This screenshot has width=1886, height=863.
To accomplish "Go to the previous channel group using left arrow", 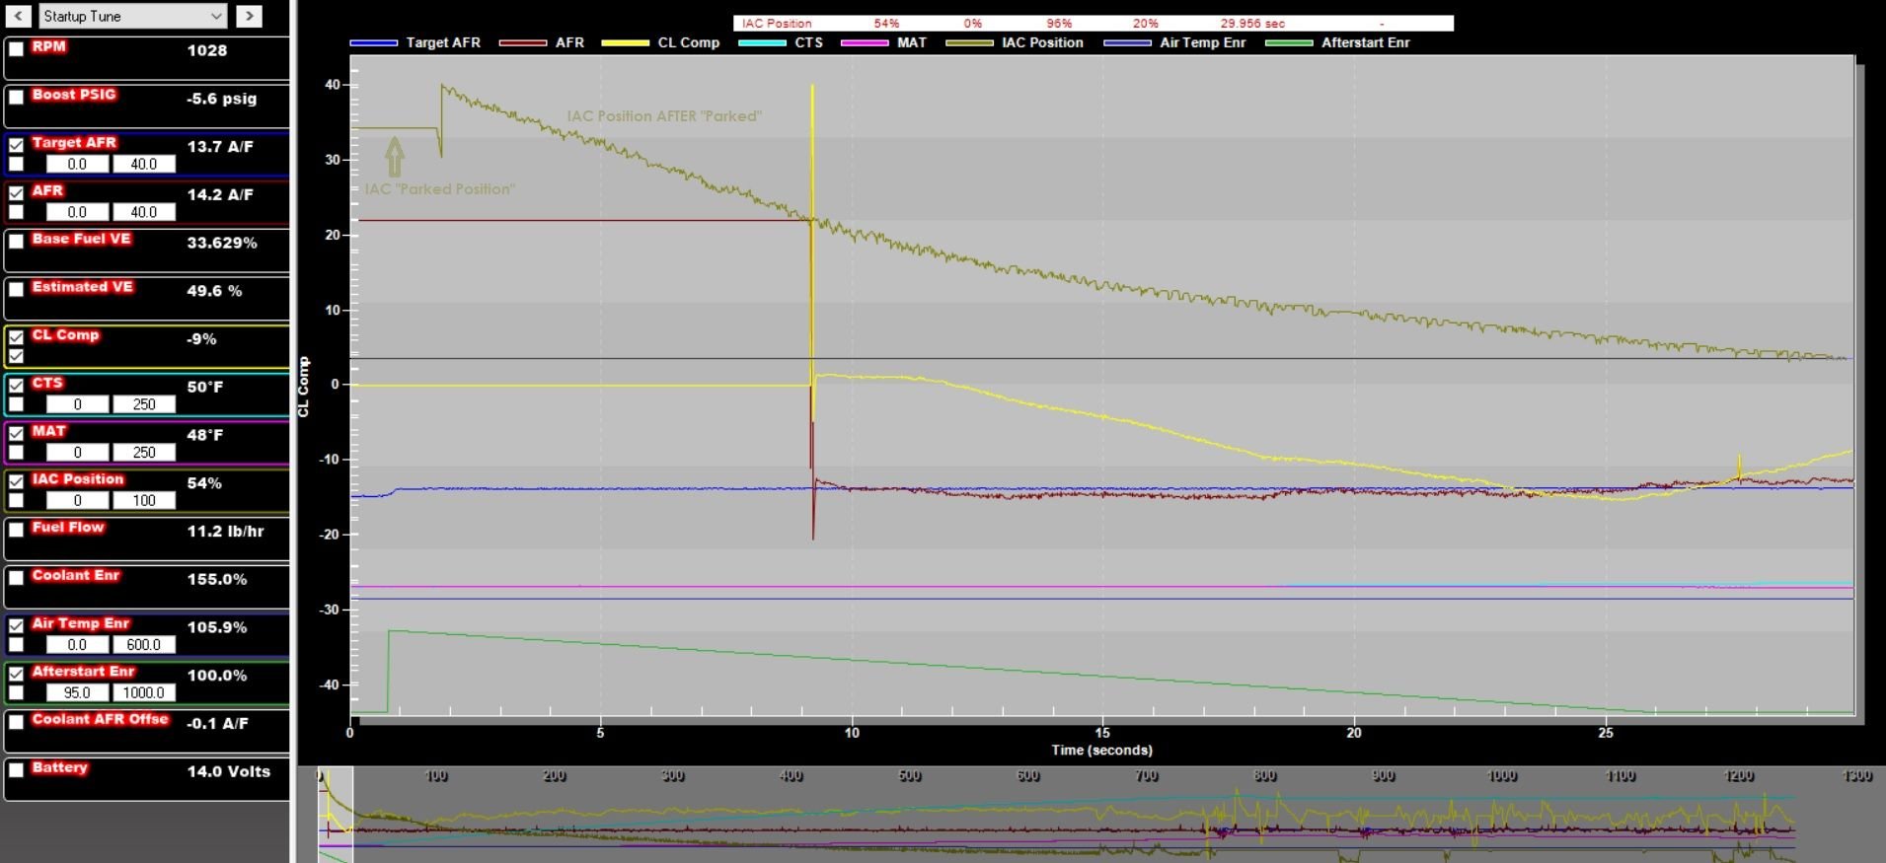I will (x=18, y=16).
